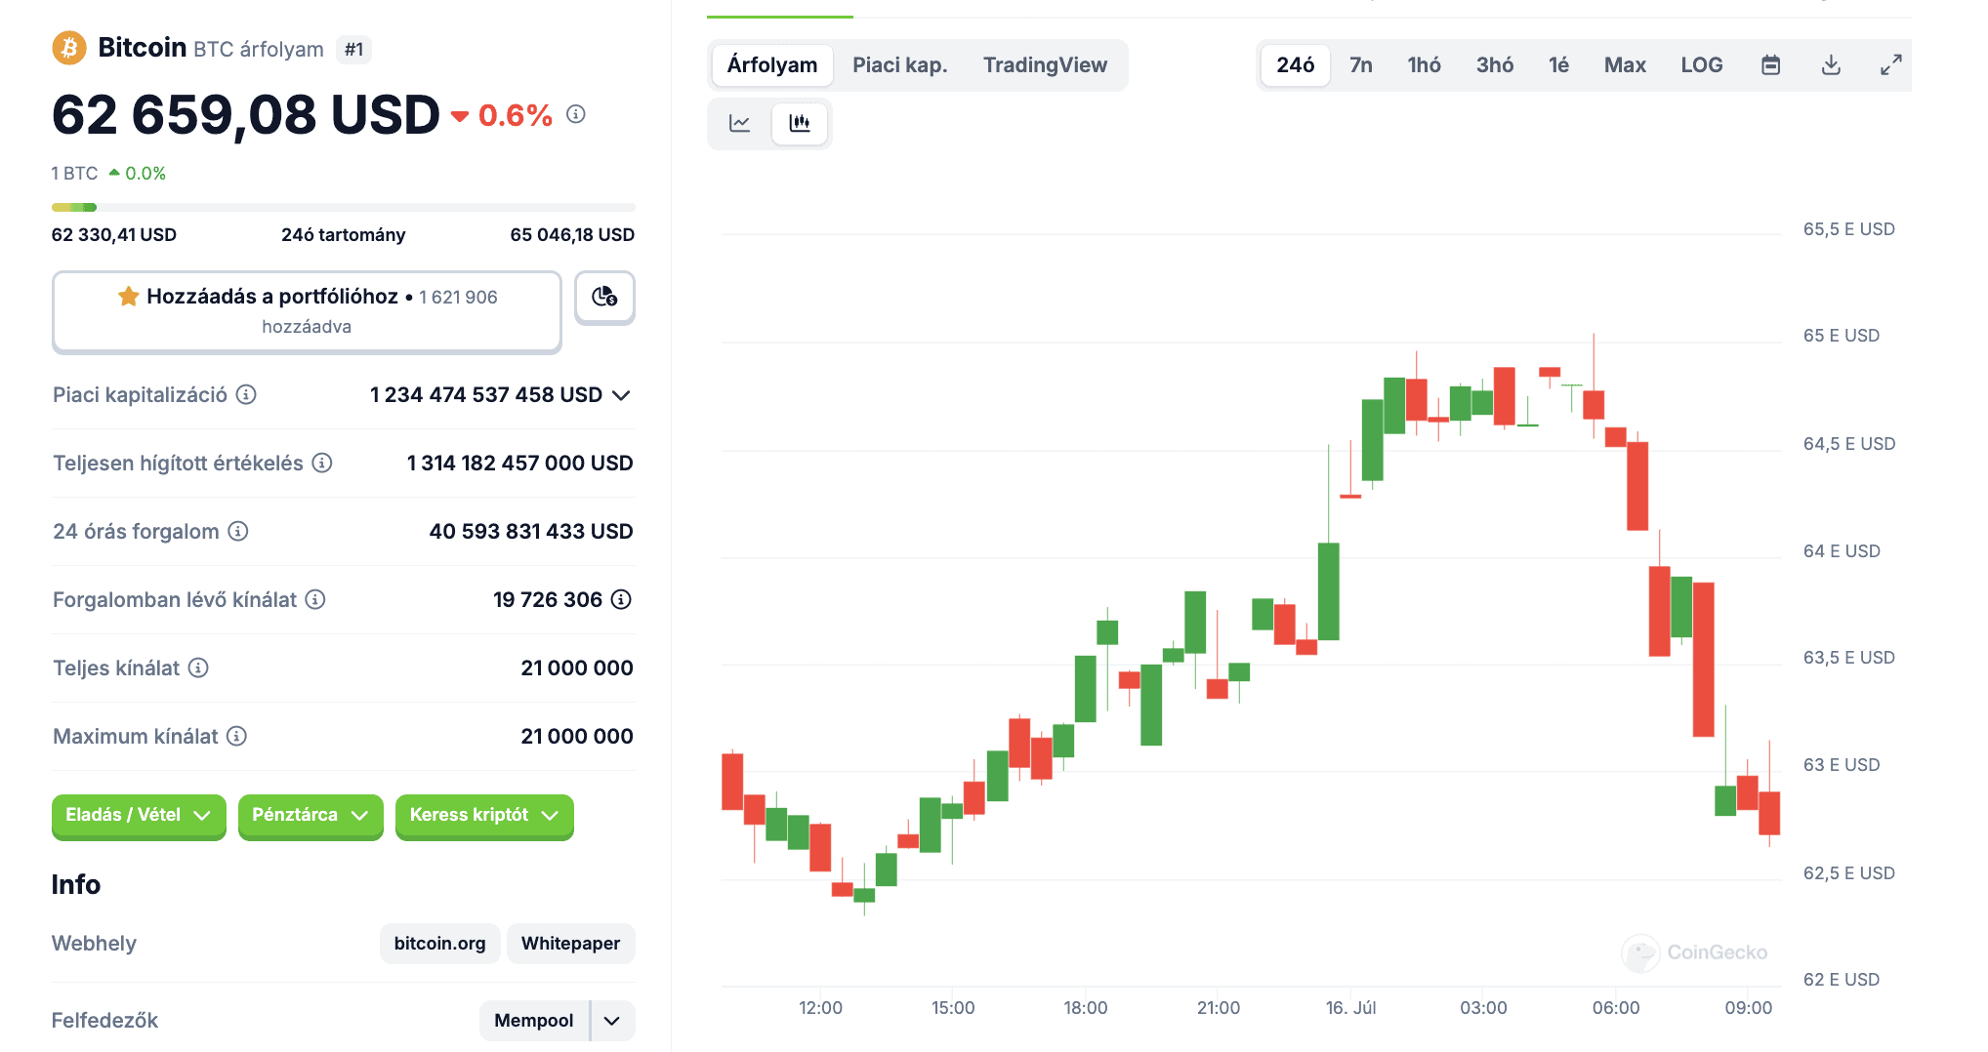Select 3hó time range
The height and width of the screenshot is (1052, 1988).
pyautogui.click(x=1494, y=65)
